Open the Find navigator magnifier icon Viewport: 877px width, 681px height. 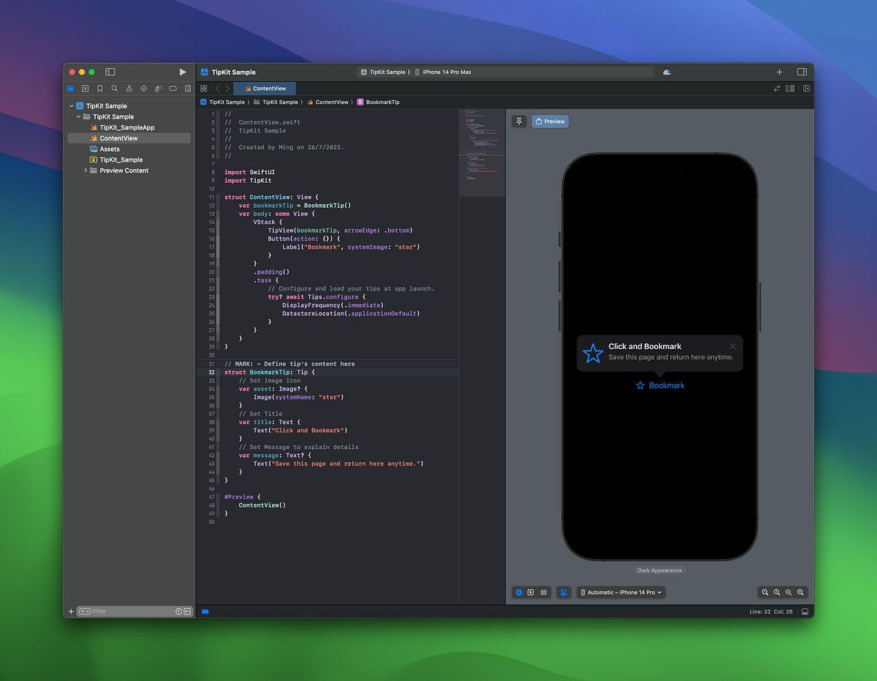click(x=115, y=88)
